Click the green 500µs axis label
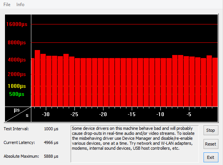This screenshot has width=223, height=165. pos(17,94)
